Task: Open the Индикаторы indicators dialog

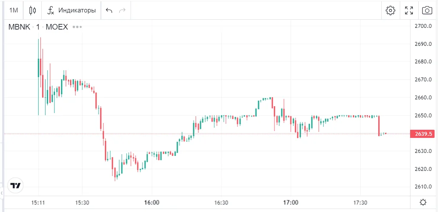Action: (x=72, y=10)
